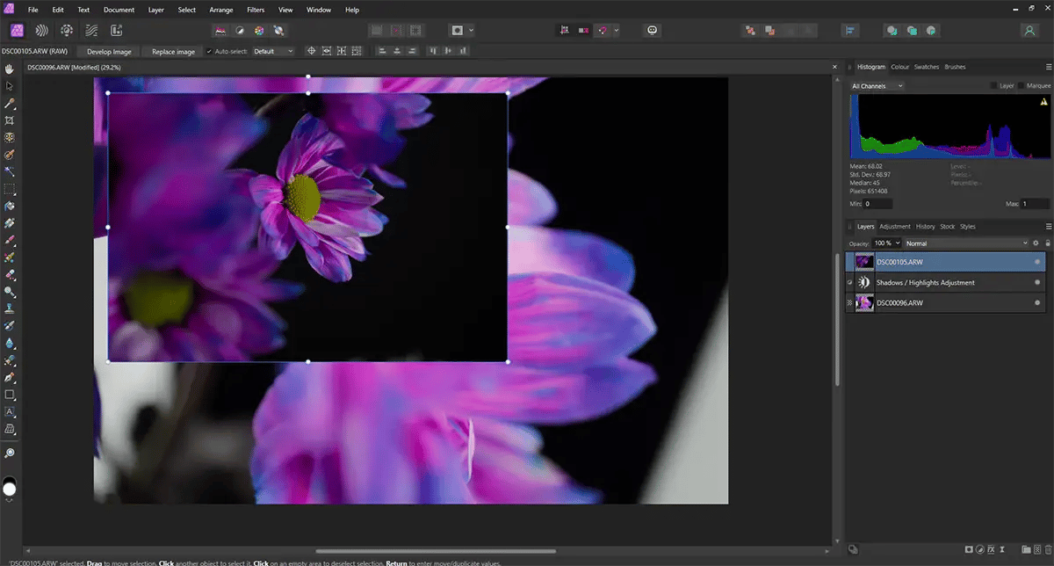Hide the Shadows / Highlights Adjustment layer
1054x566 pixels.
point(1037,282)
